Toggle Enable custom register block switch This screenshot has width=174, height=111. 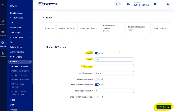tap(97, 97)
